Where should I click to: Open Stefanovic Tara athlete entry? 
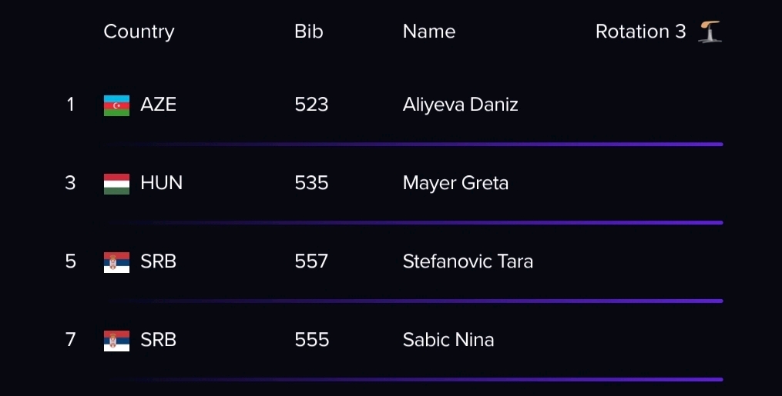pyautogui.click(x=468, y=261)
